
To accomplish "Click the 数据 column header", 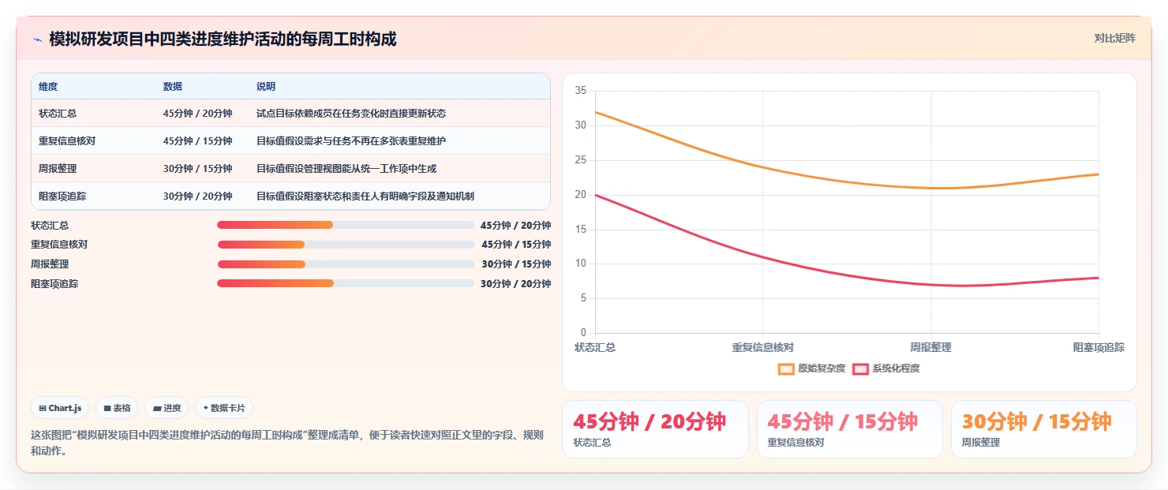I will click(173, 87).
